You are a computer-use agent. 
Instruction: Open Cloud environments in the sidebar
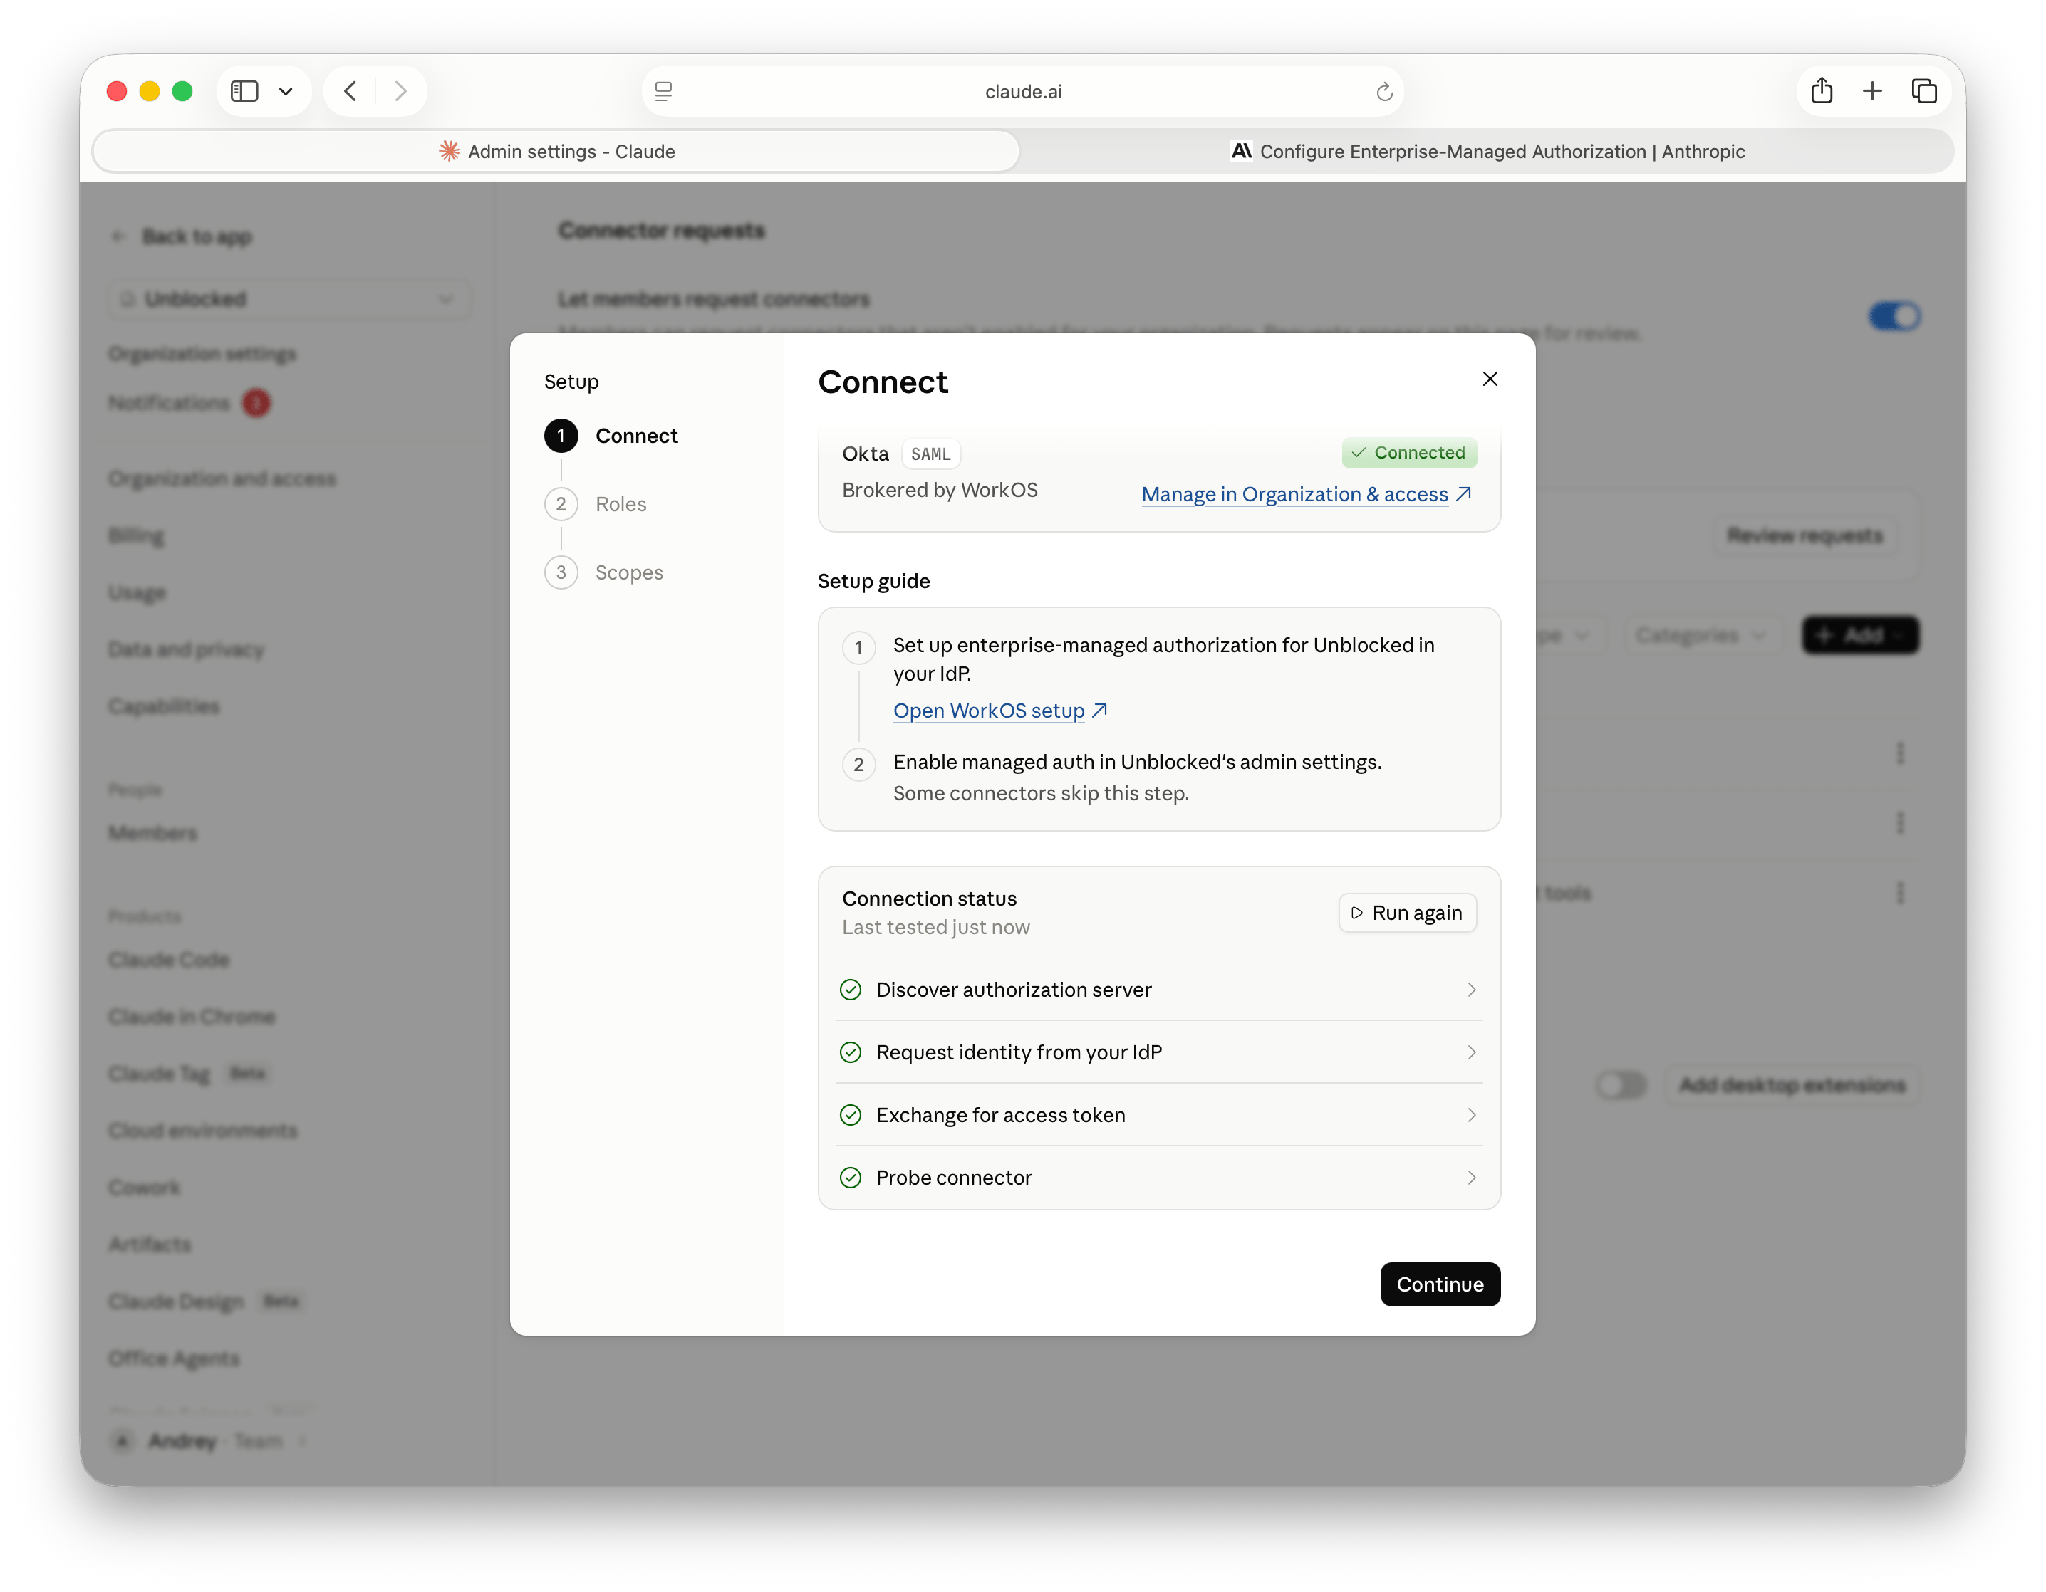202,1131
